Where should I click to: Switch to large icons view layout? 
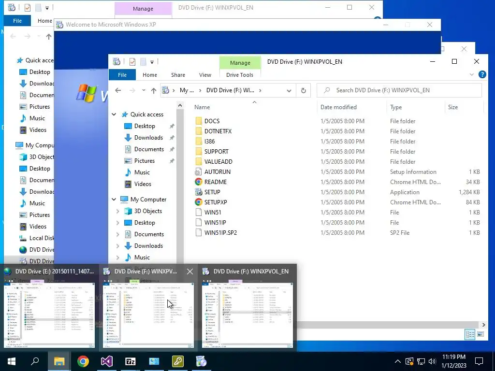point(480,334)
